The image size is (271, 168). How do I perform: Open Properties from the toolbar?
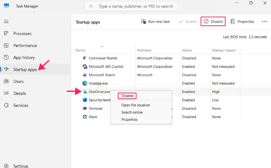point(242,21)
